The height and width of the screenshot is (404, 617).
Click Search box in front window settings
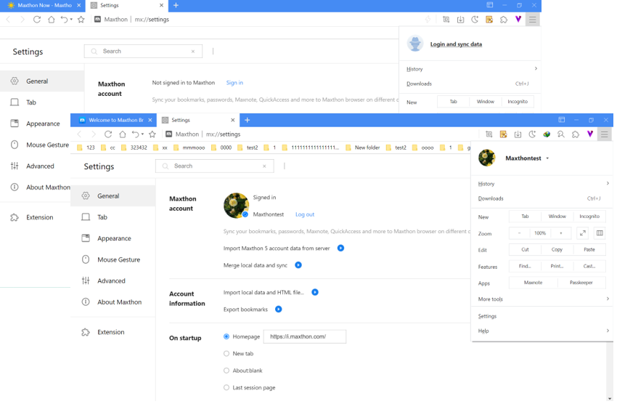tap(215, 166)
